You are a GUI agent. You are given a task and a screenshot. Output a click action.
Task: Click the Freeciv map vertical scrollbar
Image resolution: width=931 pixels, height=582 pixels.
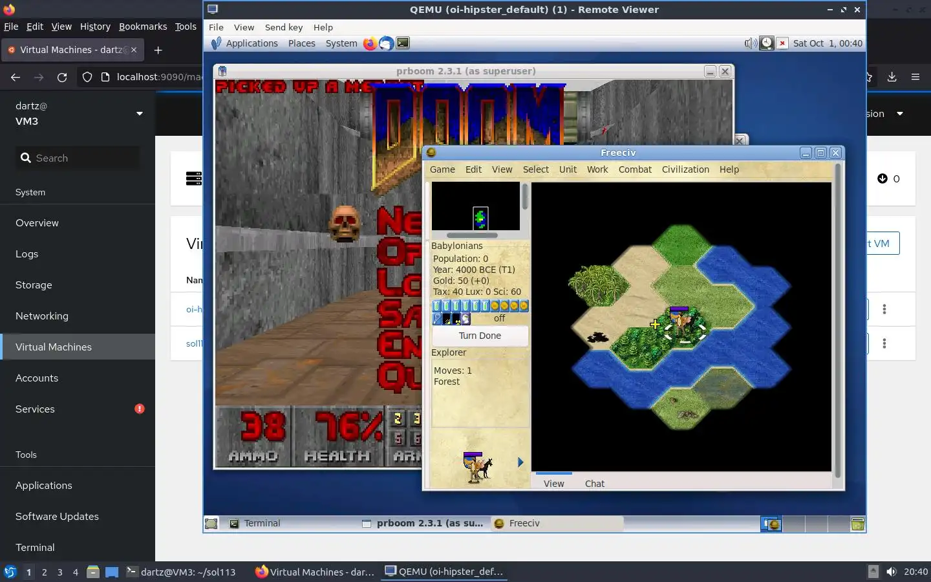pyautogui.click(x=838, y=320)
